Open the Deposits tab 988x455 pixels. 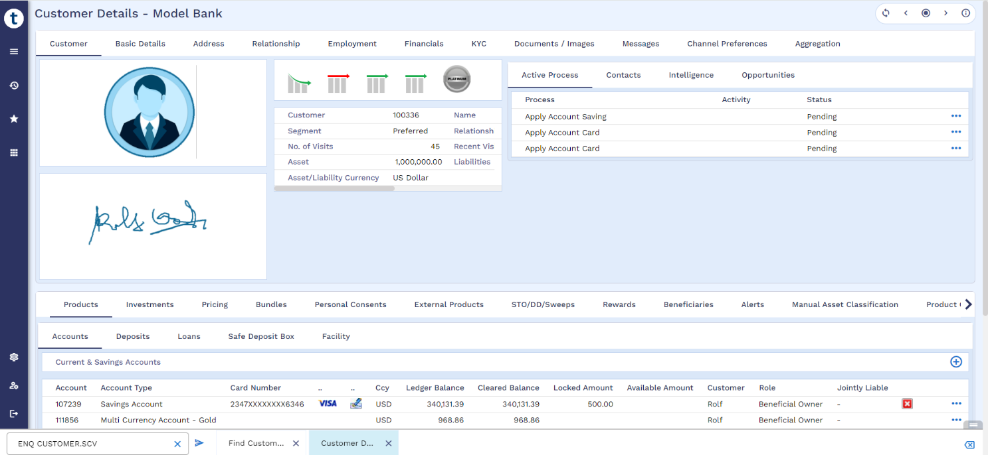(133, 336)
